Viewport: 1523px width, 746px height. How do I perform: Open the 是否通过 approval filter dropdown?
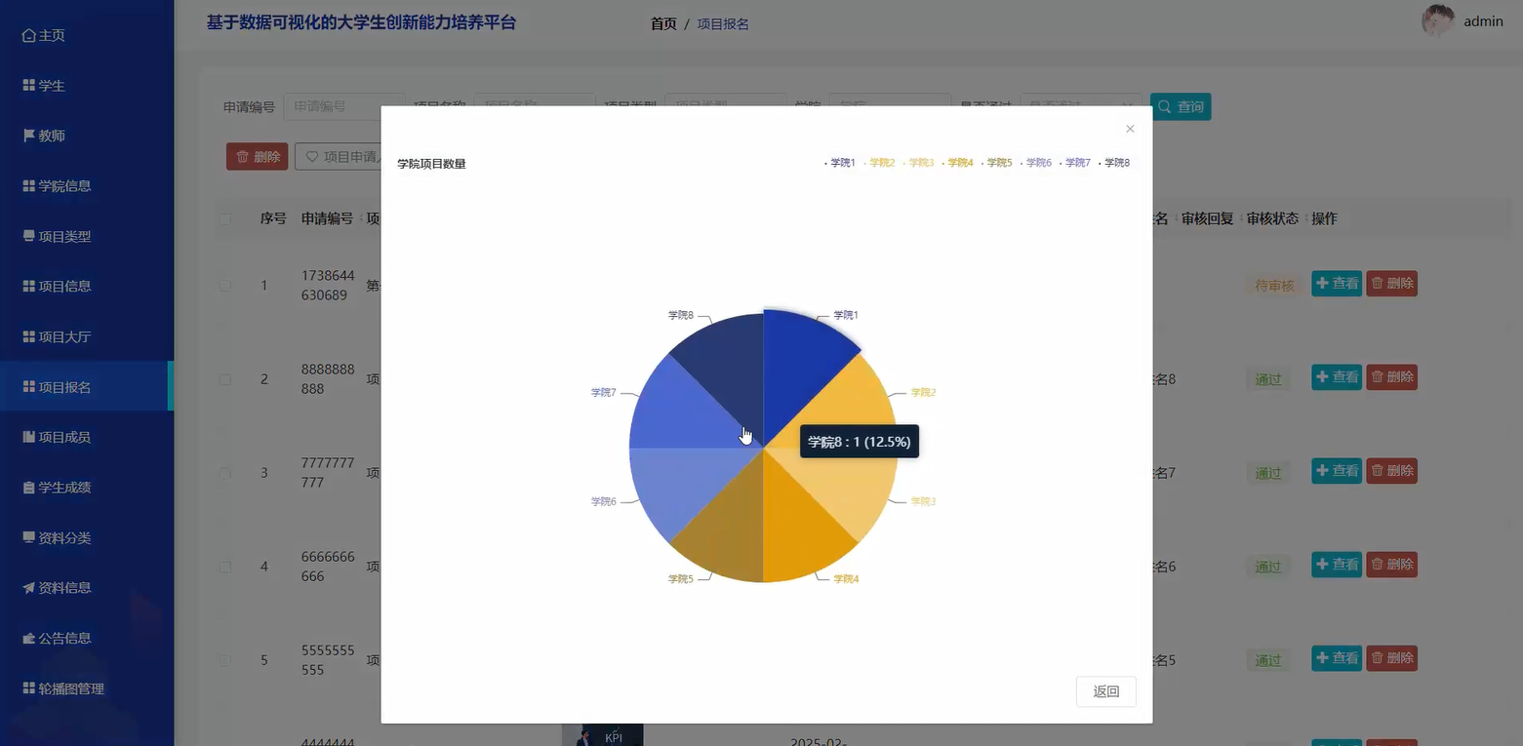coord(1079,106)
